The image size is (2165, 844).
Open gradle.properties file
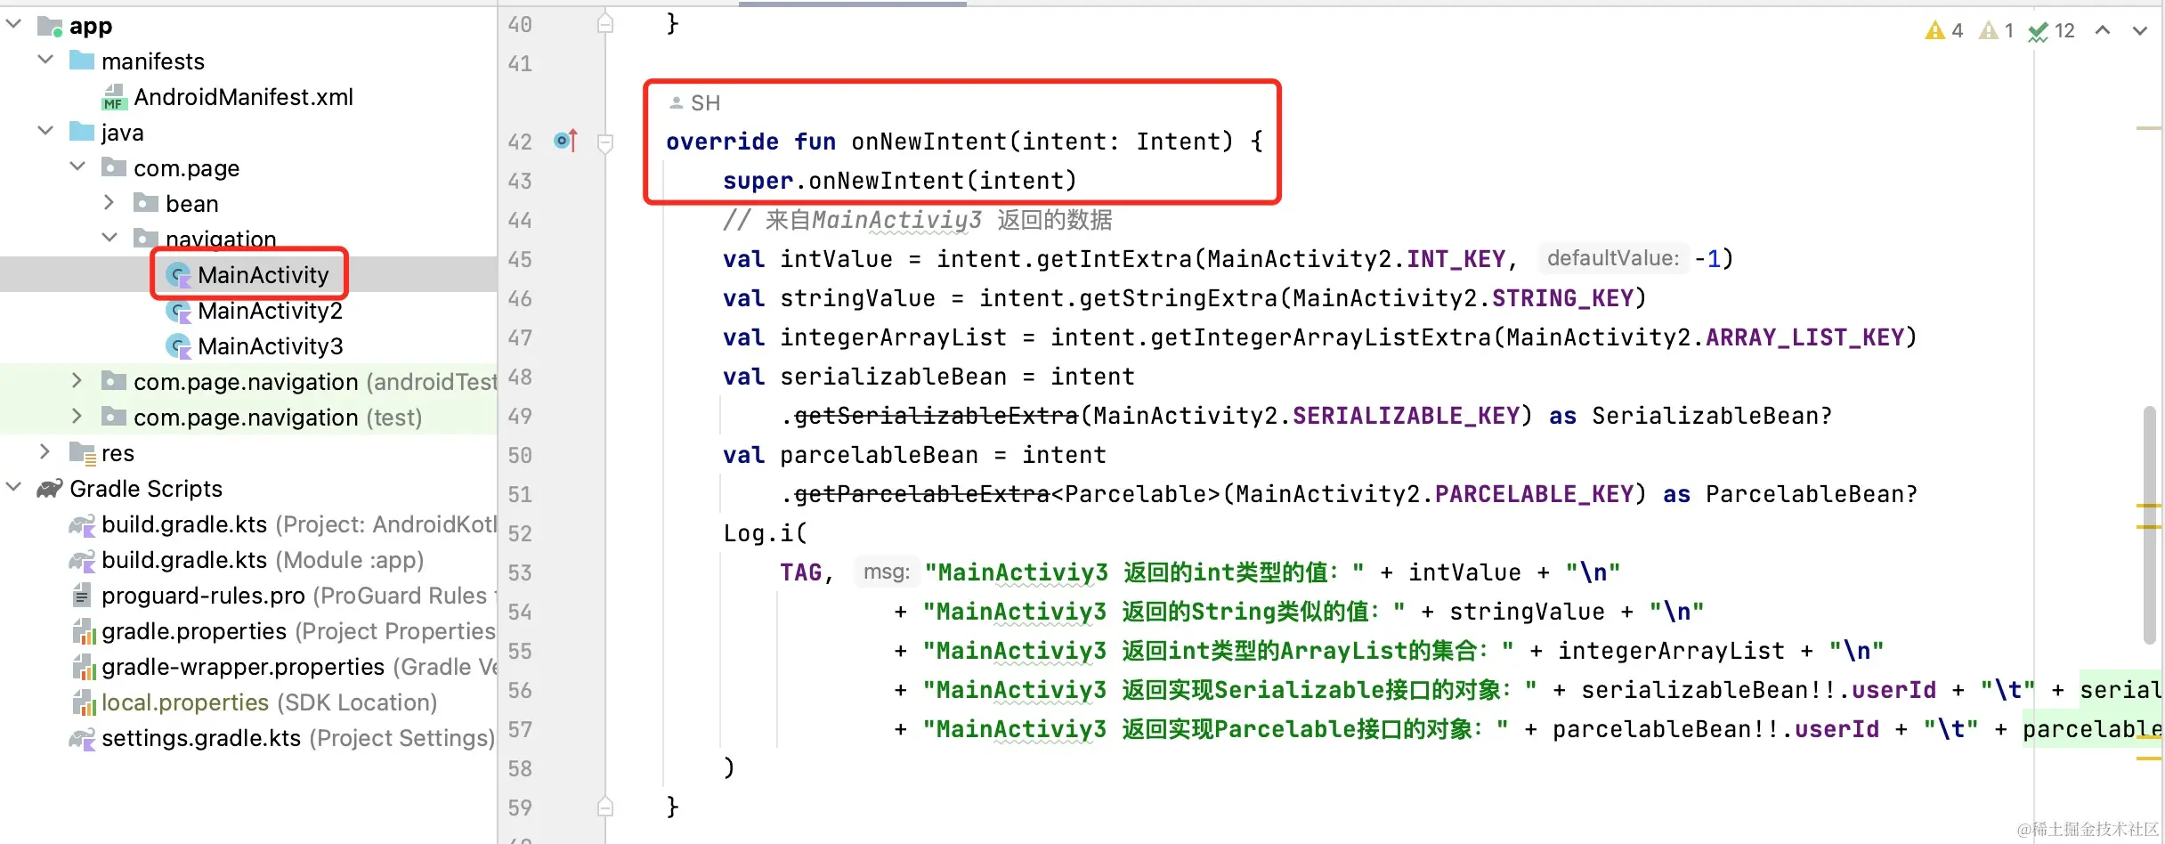pos(298,630)
